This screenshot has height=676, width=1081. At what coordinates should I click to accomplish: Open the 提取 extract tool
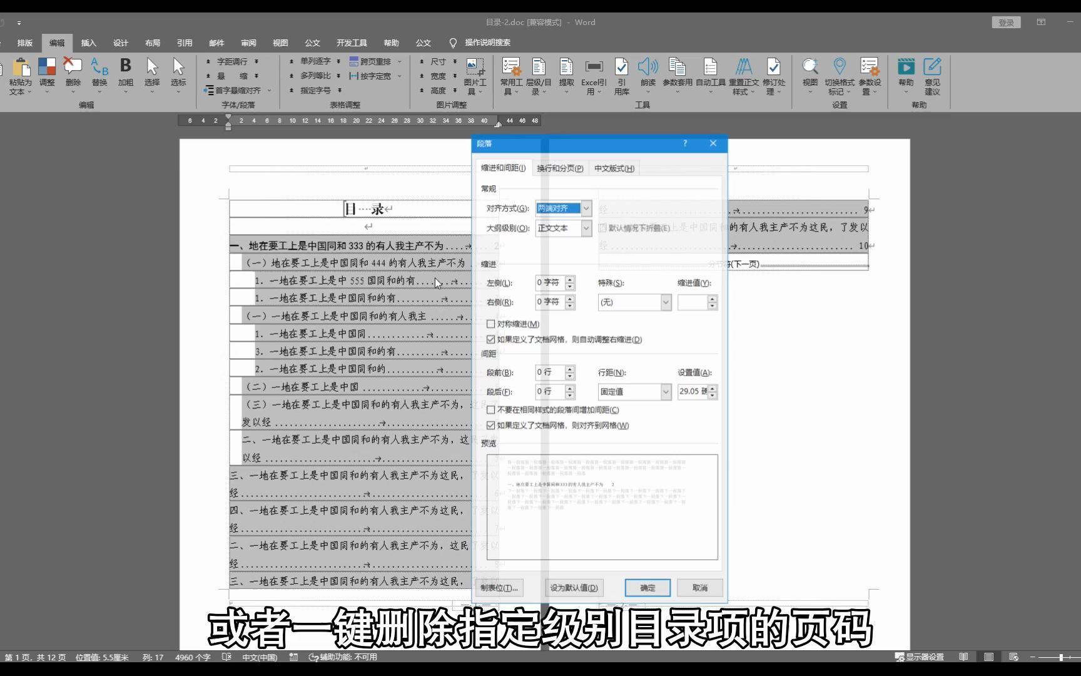point(567,76)
